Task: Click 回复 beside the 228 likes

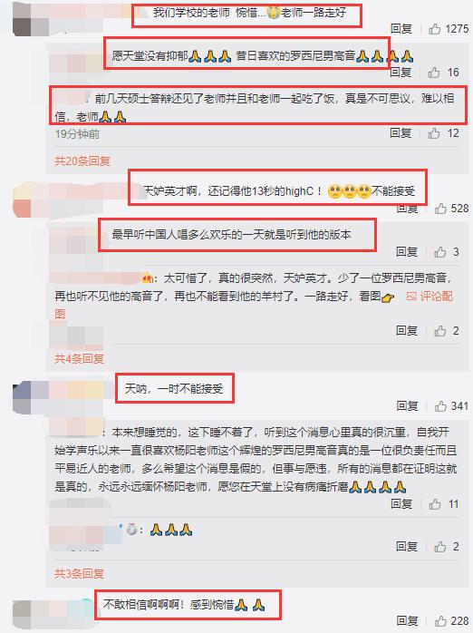Action: click(x=407, y=620)
